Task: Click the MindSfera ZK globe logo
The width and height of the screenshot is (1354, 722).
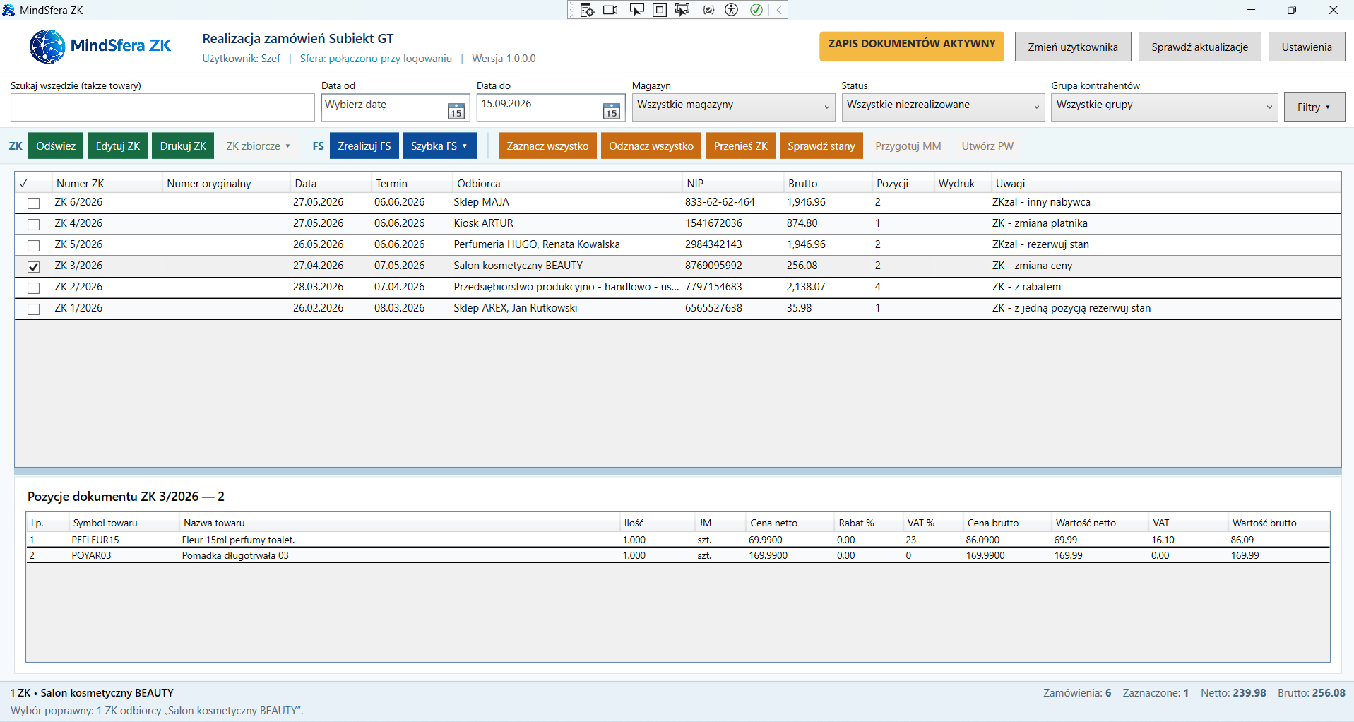Action: pos(47,47)
